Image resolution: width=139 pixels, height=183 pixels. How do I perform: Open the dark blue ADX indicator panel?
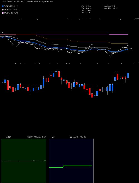pyautogui.click(x=71, y=161)
